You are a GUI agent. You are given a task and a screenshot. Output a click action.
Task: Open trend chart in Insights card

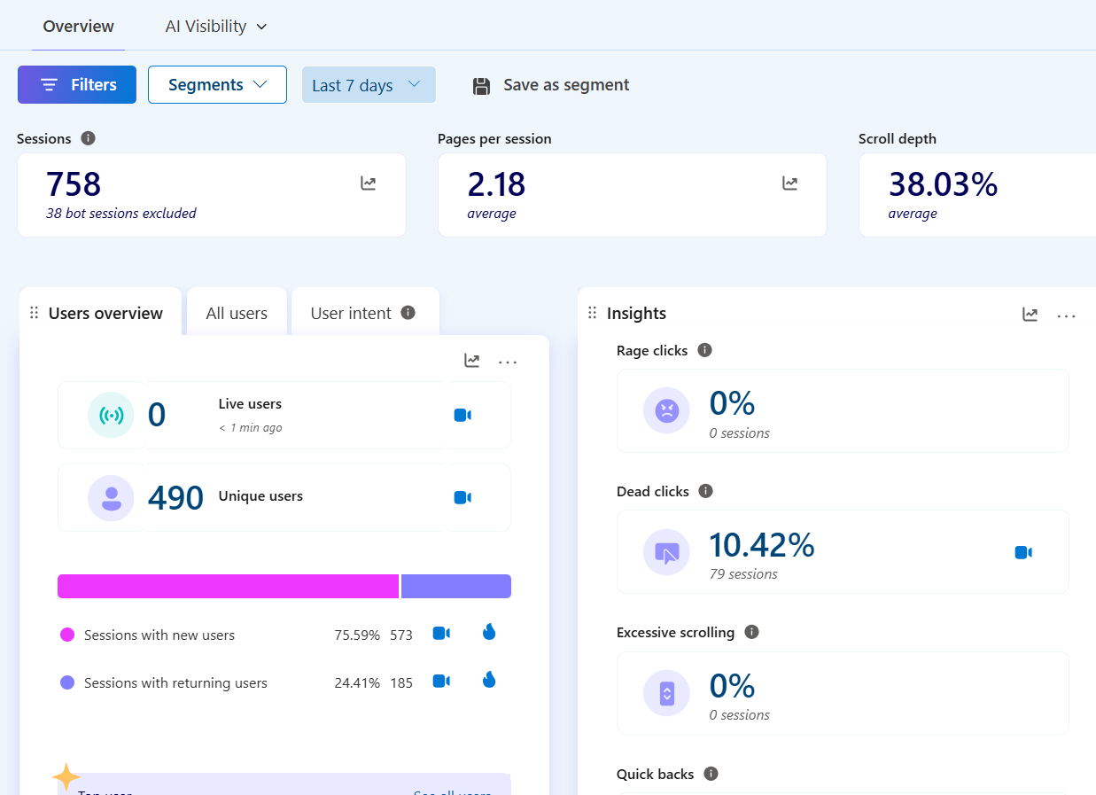coord(1030,314)
